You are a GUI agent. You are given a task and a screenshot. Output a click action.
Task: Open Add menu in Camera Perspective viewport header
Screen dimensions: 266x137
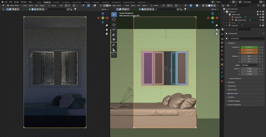click(x=139, y=6)
